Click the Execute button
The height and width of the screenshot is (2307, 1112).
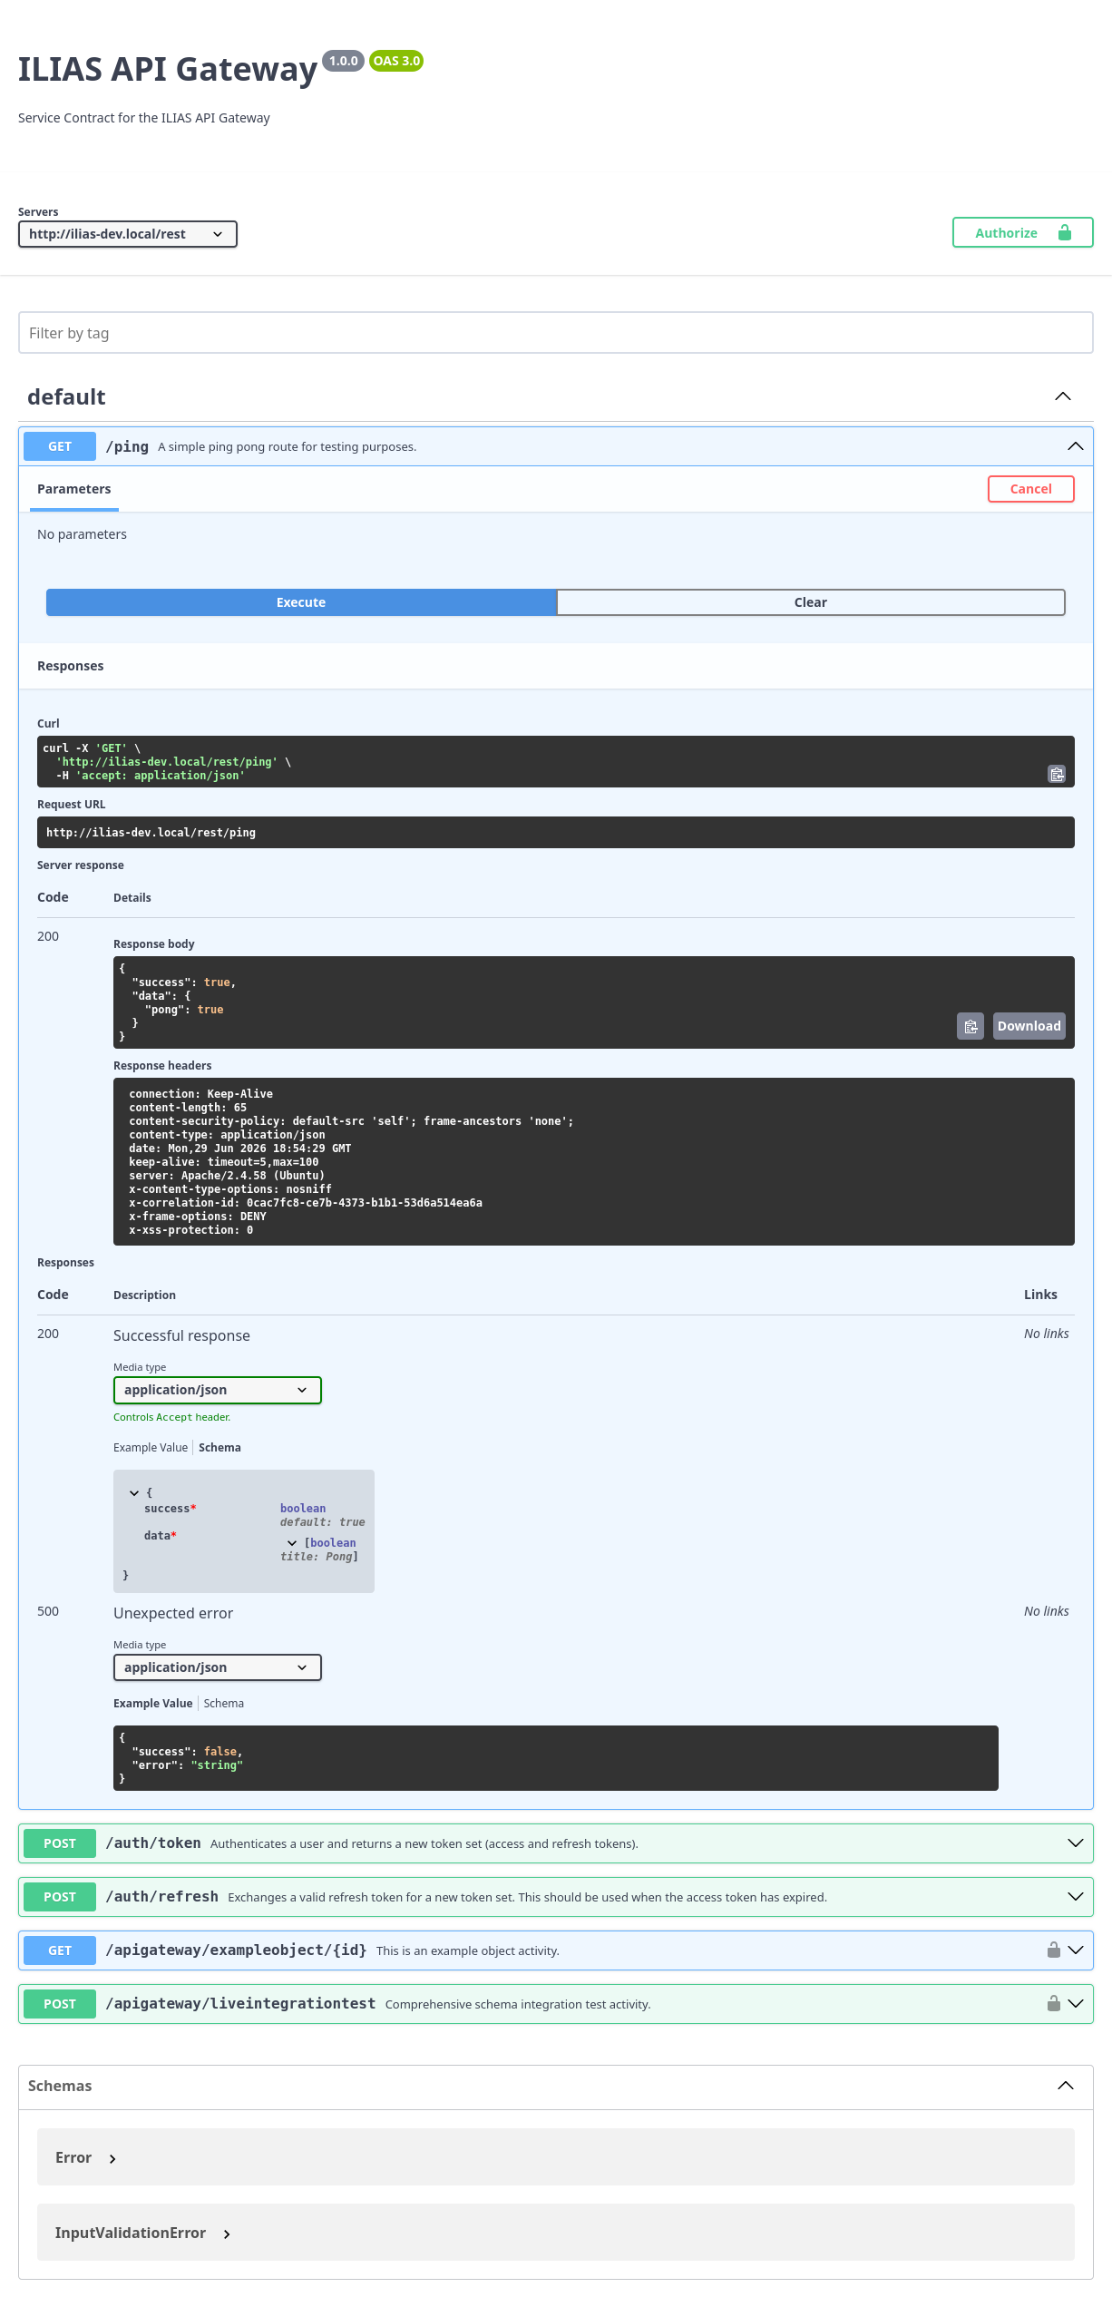pos(301,602)
